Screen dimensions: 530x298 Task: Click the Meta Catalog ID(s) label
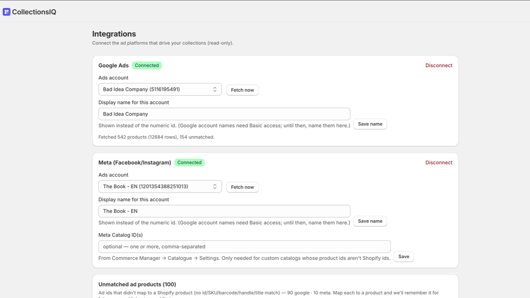[x=121, y=235]
